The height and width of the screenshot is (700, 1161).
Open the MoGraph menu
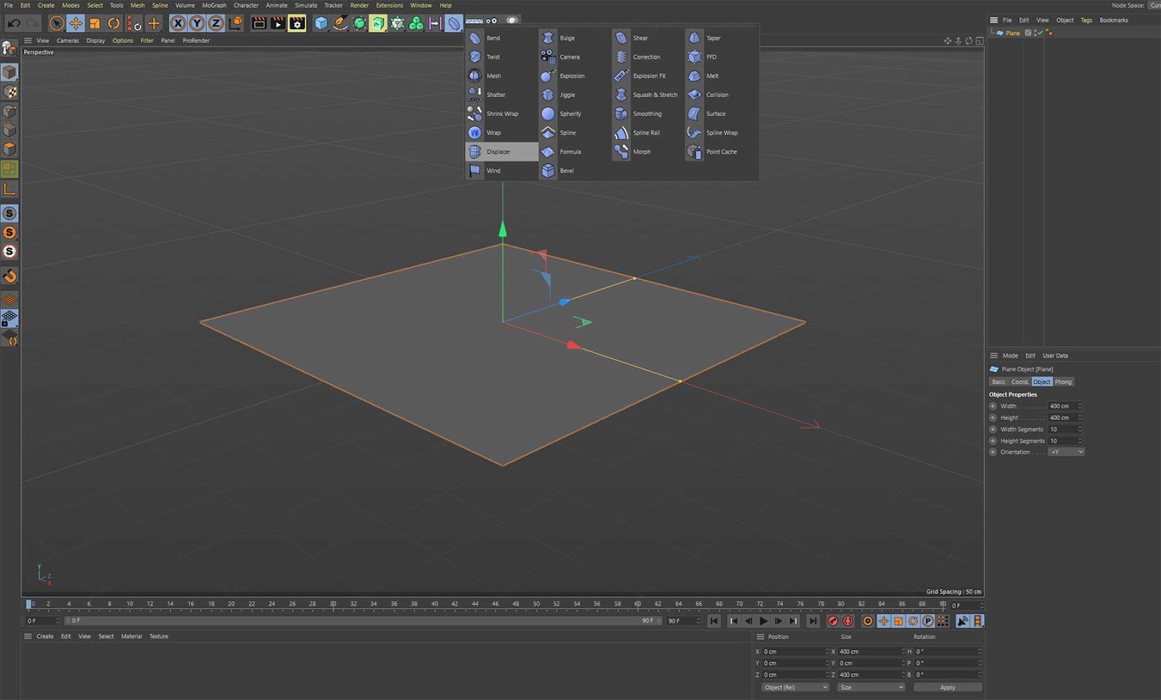[214, 5]
